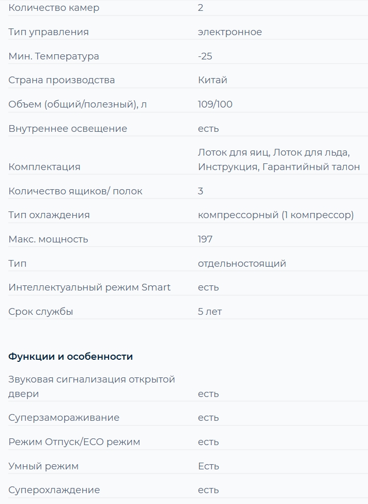
Task: Click 'Интеллектуальный режим Smart' label
Action: tap(89, 287)
